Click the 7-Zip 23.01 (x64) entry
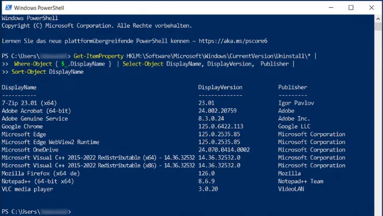The width and height of the screenshot is (383, 216). (x=29, y=103)
